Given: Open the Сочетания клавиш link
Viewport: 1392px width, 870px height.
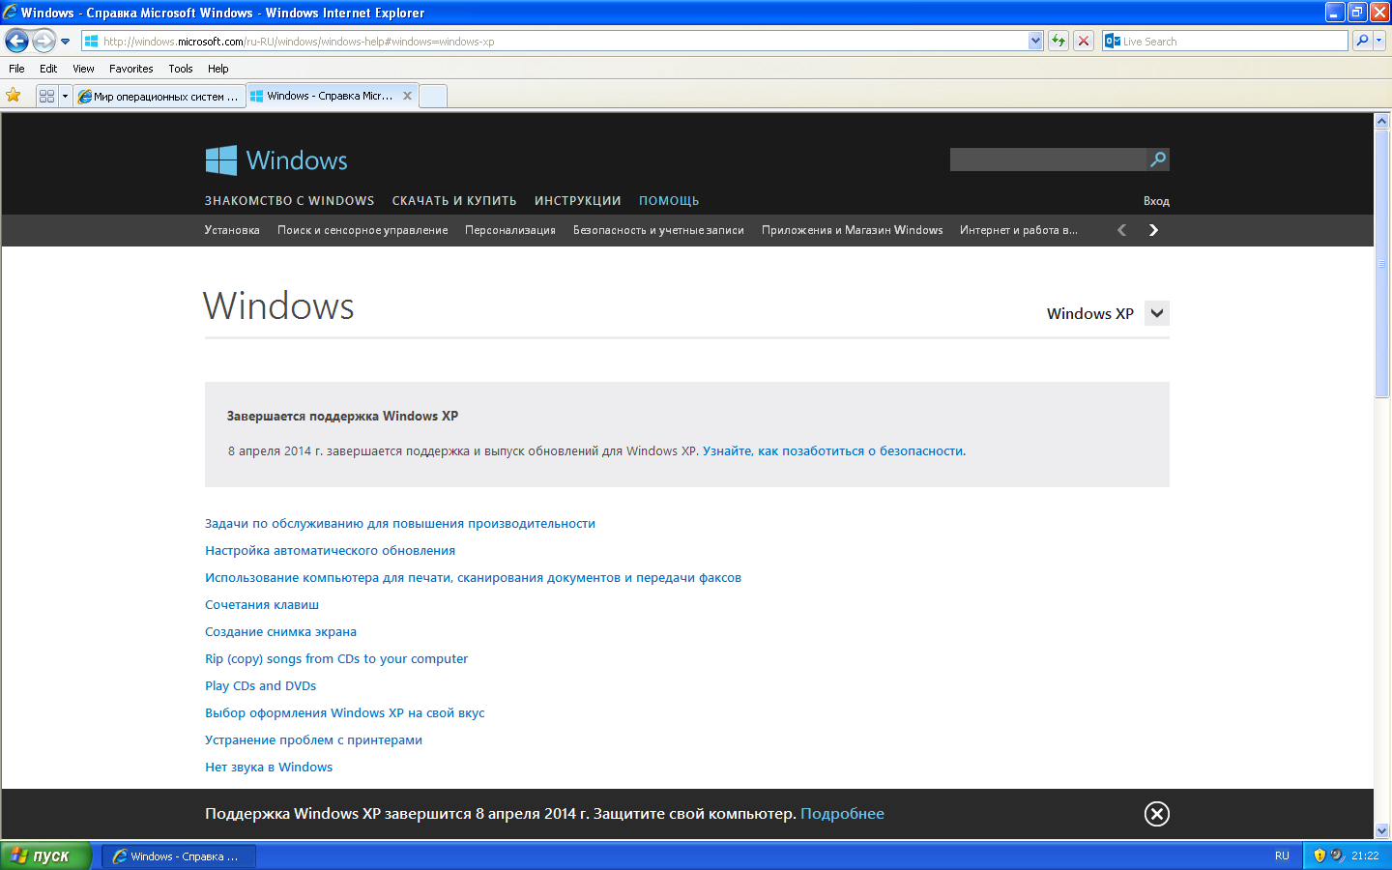Looking at the screenshot, I should [262, 604].
